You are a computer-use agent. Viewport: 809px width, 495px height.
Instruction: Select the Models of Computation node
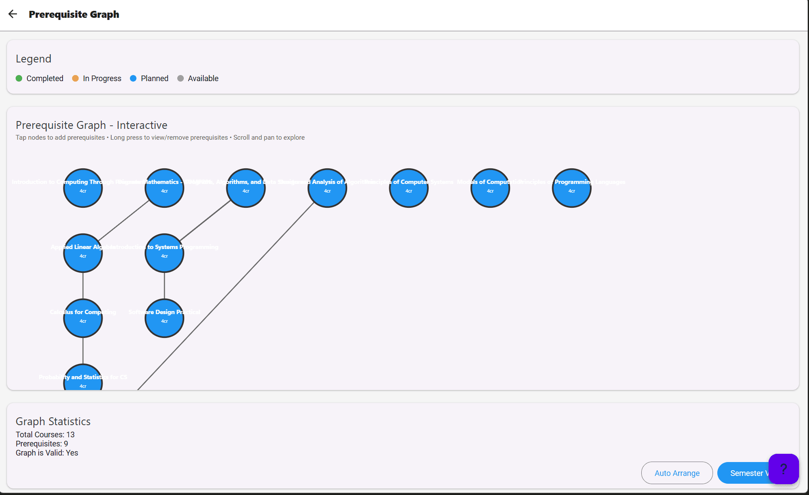pyautogui.click(x=490, y=188)
